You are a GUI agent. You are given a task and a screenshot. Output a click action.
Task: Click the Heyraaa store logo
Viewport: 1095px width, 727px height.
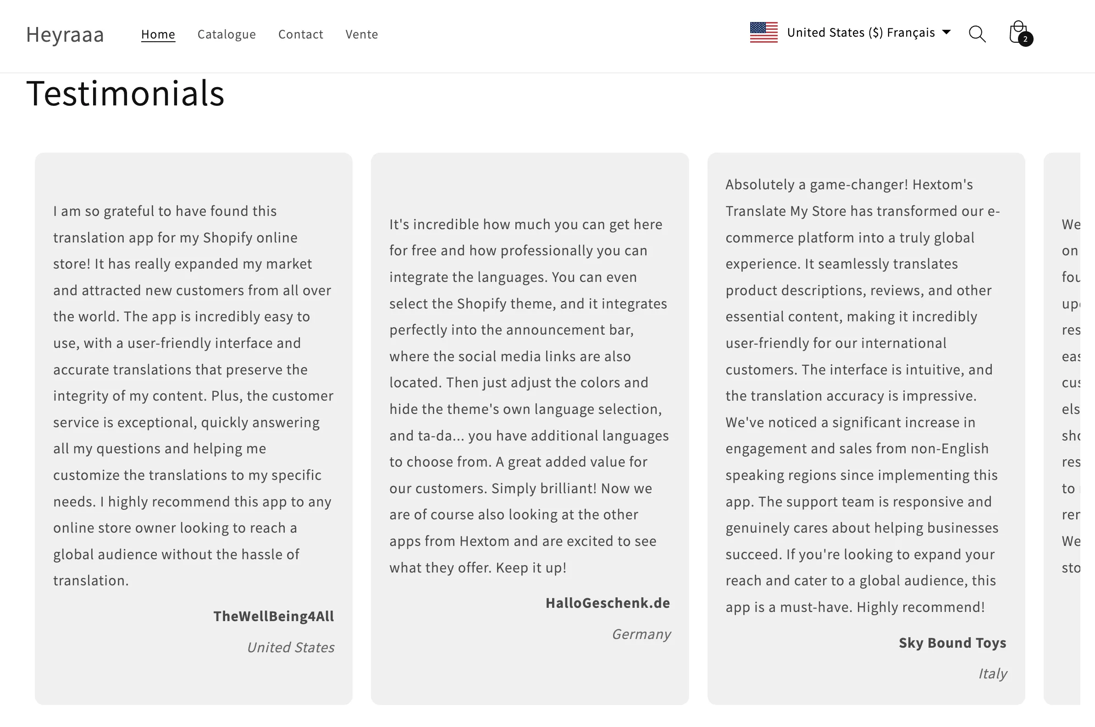pyautogui.click(x=65, y=35)
